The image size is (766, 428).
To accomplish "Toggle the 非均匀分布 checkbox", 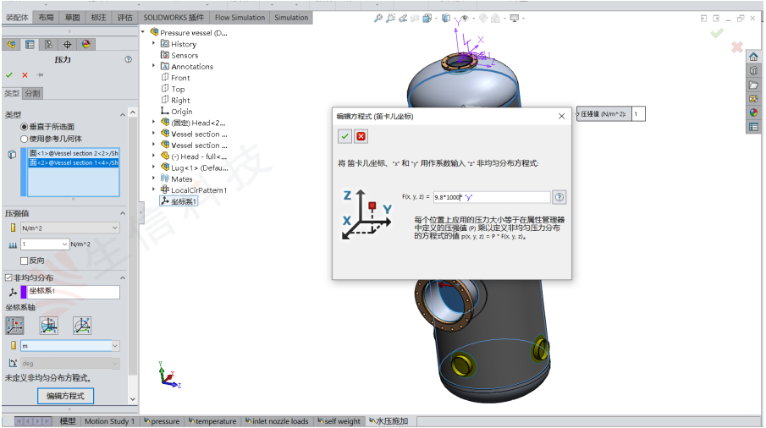I will point(8,277).
